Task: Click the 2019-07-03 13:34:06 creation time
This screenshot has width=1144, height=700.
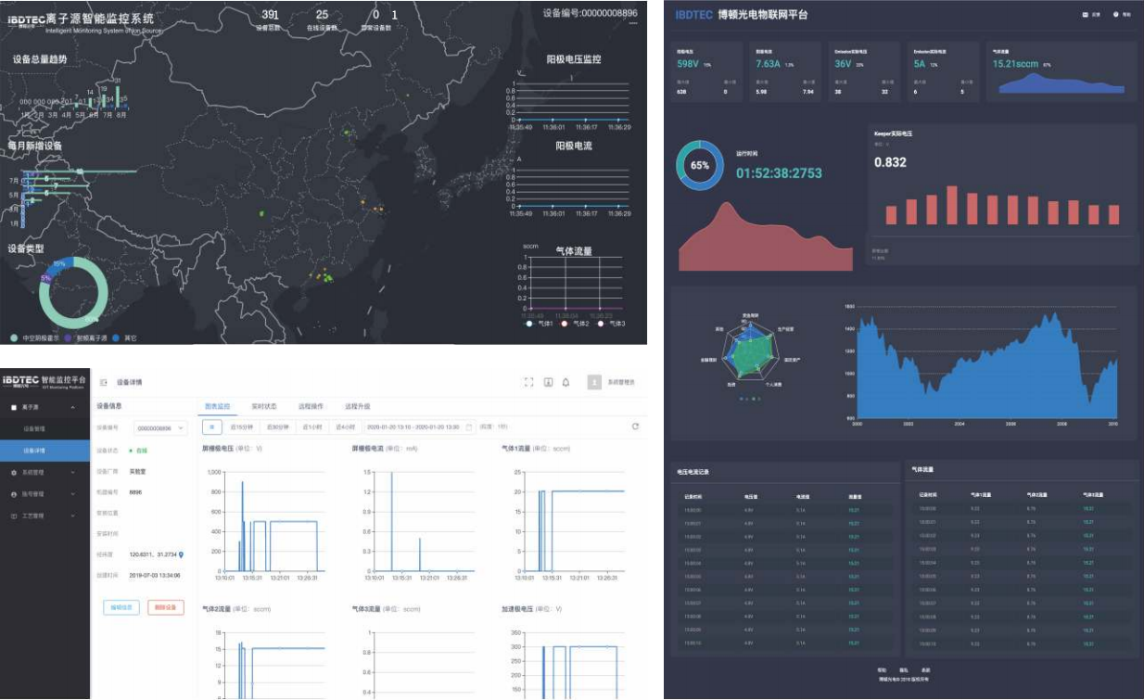Action: coord(155,576)
